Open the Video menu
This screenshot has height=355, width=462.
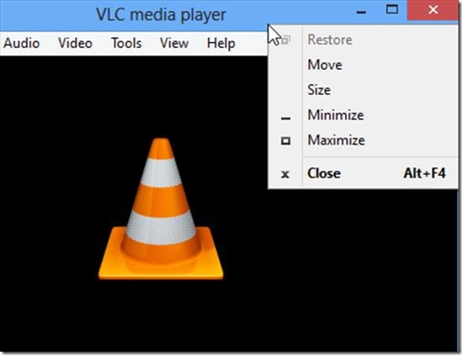pyautogui.click(x=75, y=43)
